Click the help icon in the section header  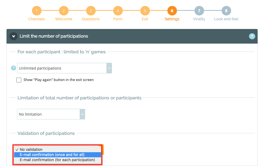(x=252, y=36)
